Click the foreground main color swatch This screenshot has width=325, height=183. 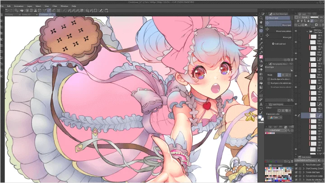(260, 117)
